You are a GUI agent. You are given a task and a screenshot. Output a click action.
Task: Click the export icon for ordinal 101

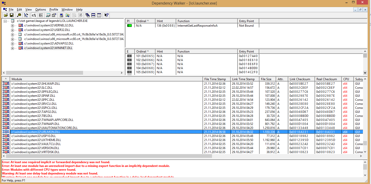(129, 56)
